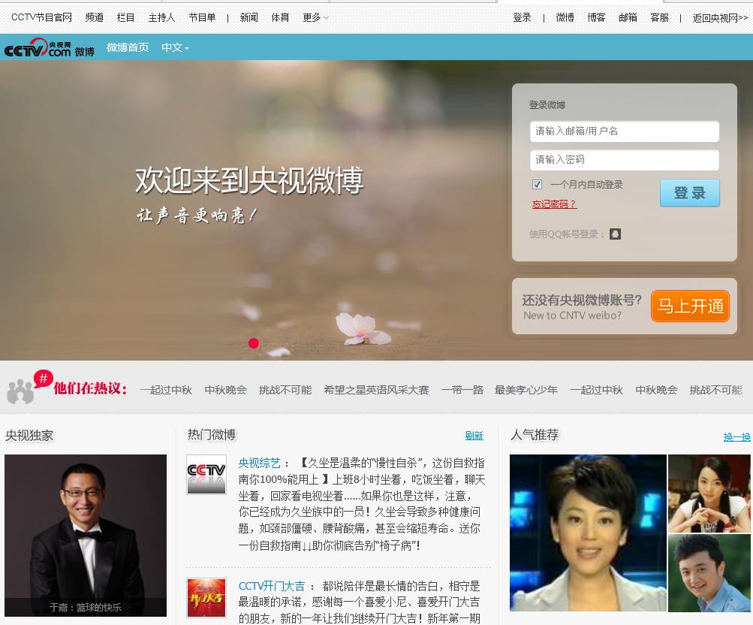Toggle 一个月内自动登录 checkbox

537,185
